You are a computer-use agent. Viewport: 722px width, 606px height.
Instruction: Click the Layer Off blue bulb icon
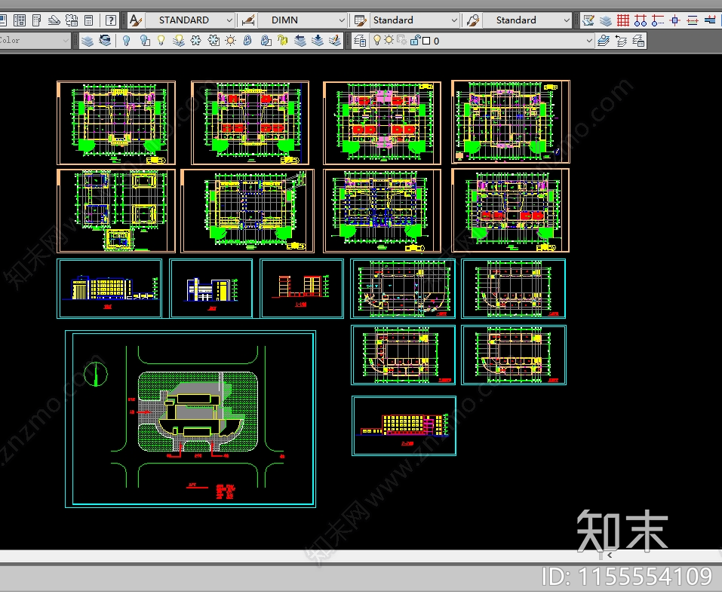[126, 41]
